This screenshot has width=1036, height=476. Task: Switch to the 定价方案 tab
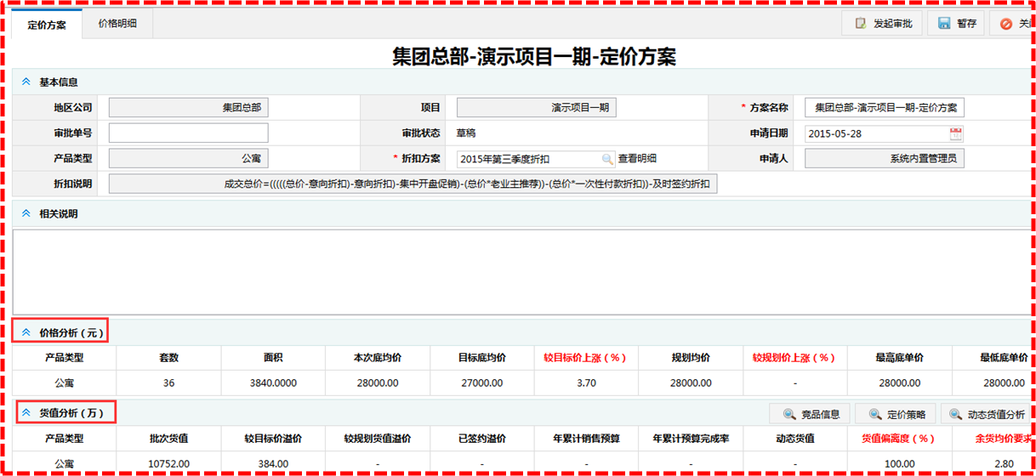coord(47,25)
